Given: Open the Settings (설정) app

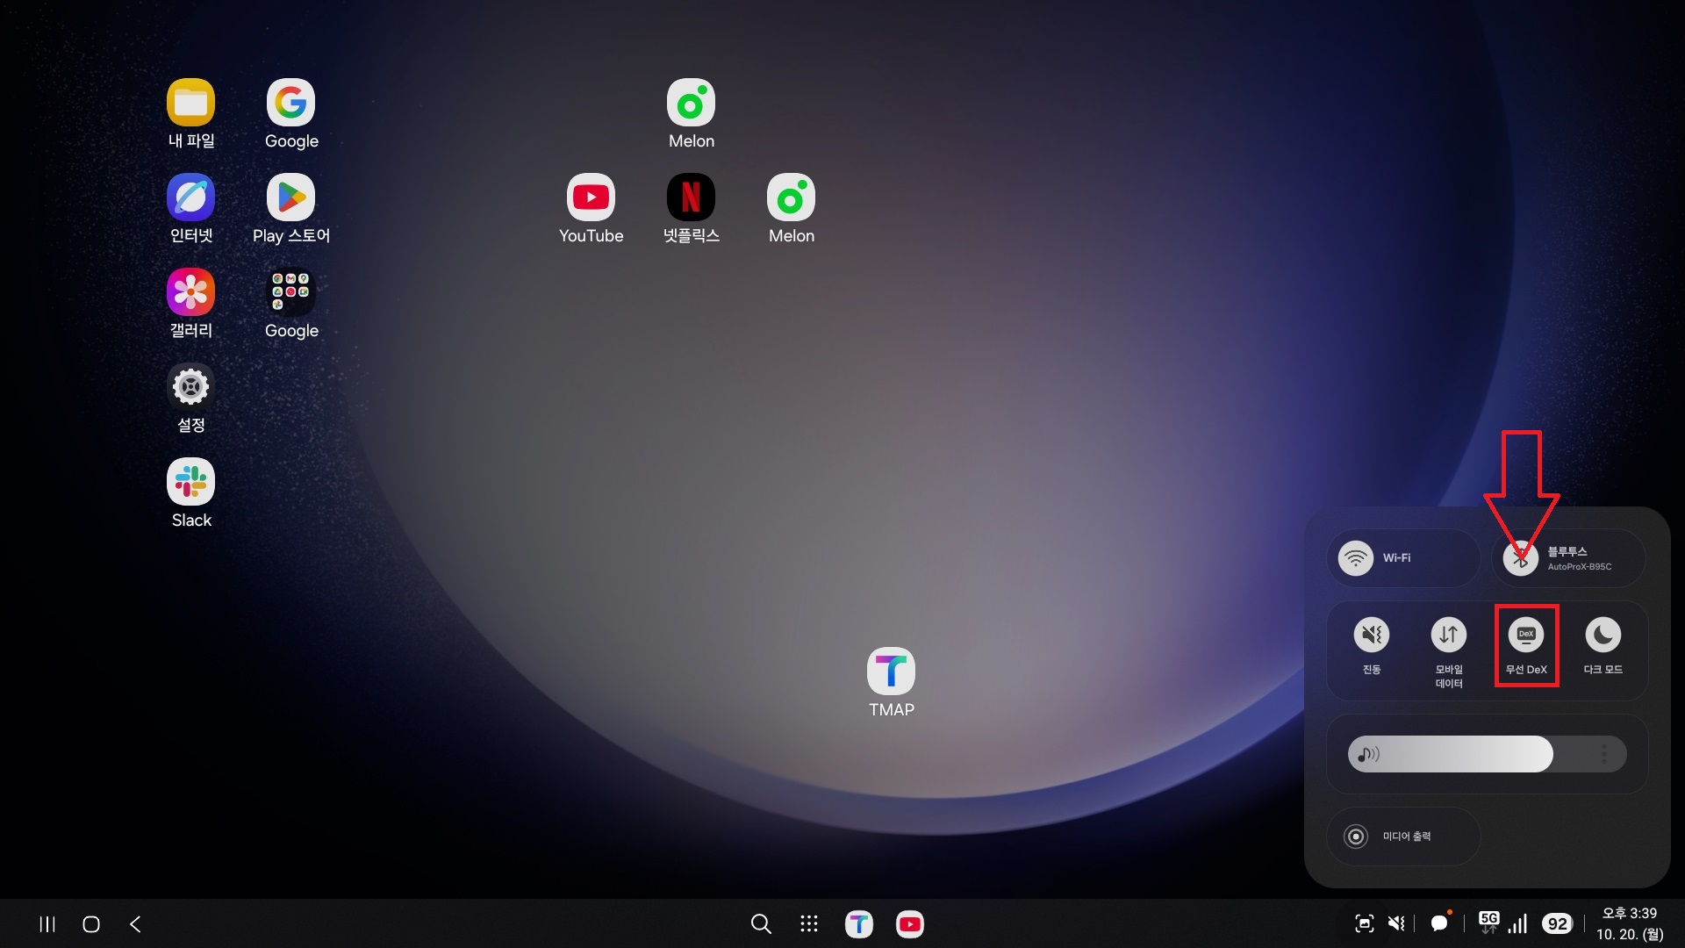Looking at the screenshot, I should (x=190, y=387).
